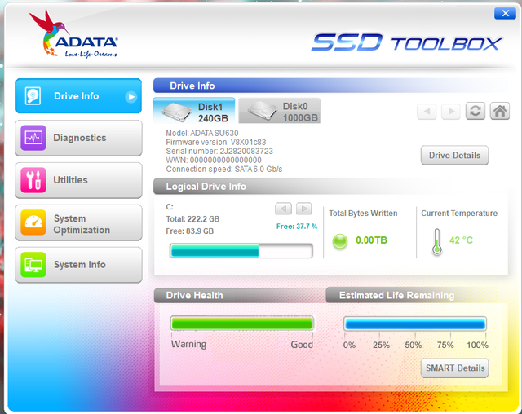Click the Firmware version V8X01c83 line
This screenshot has height=414, width=522.
(x=216, y=143)
